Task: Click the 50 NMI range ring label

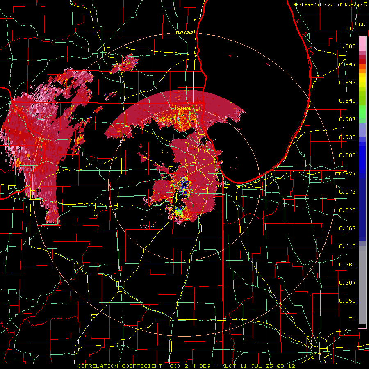Action: click(184, 108)
